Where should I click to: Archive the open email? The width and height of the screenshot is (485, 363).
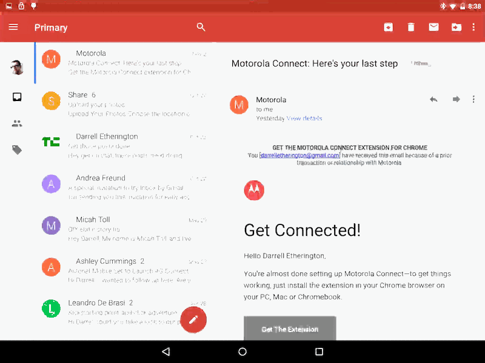click(389, 27)
